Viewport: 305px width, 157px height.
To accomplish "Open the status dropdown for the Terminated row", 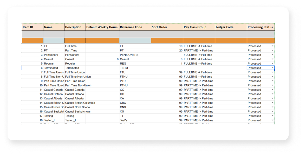I will 272,68.
